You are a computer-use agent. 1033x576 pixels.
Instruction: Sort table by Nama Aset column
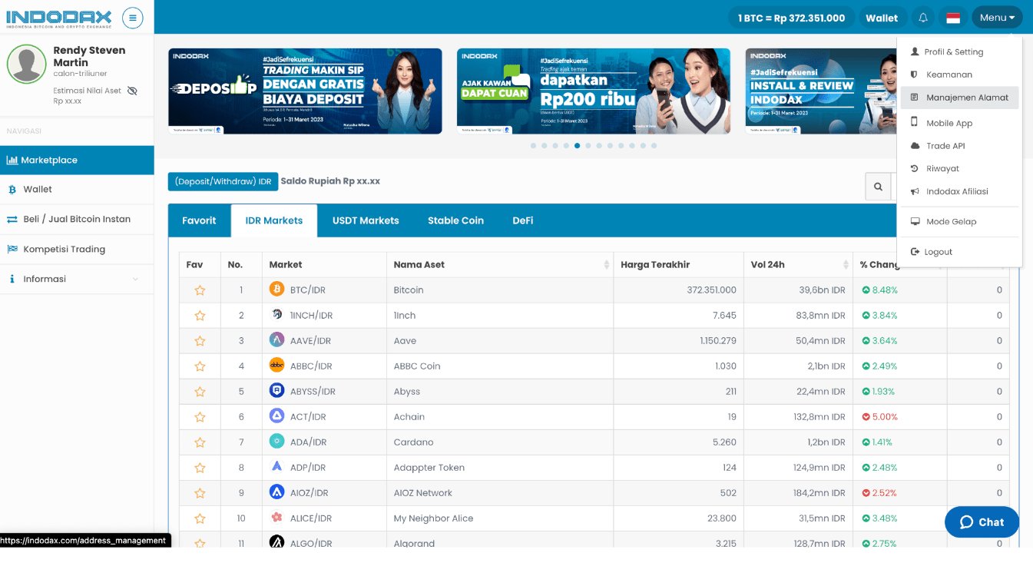[499, 264]
